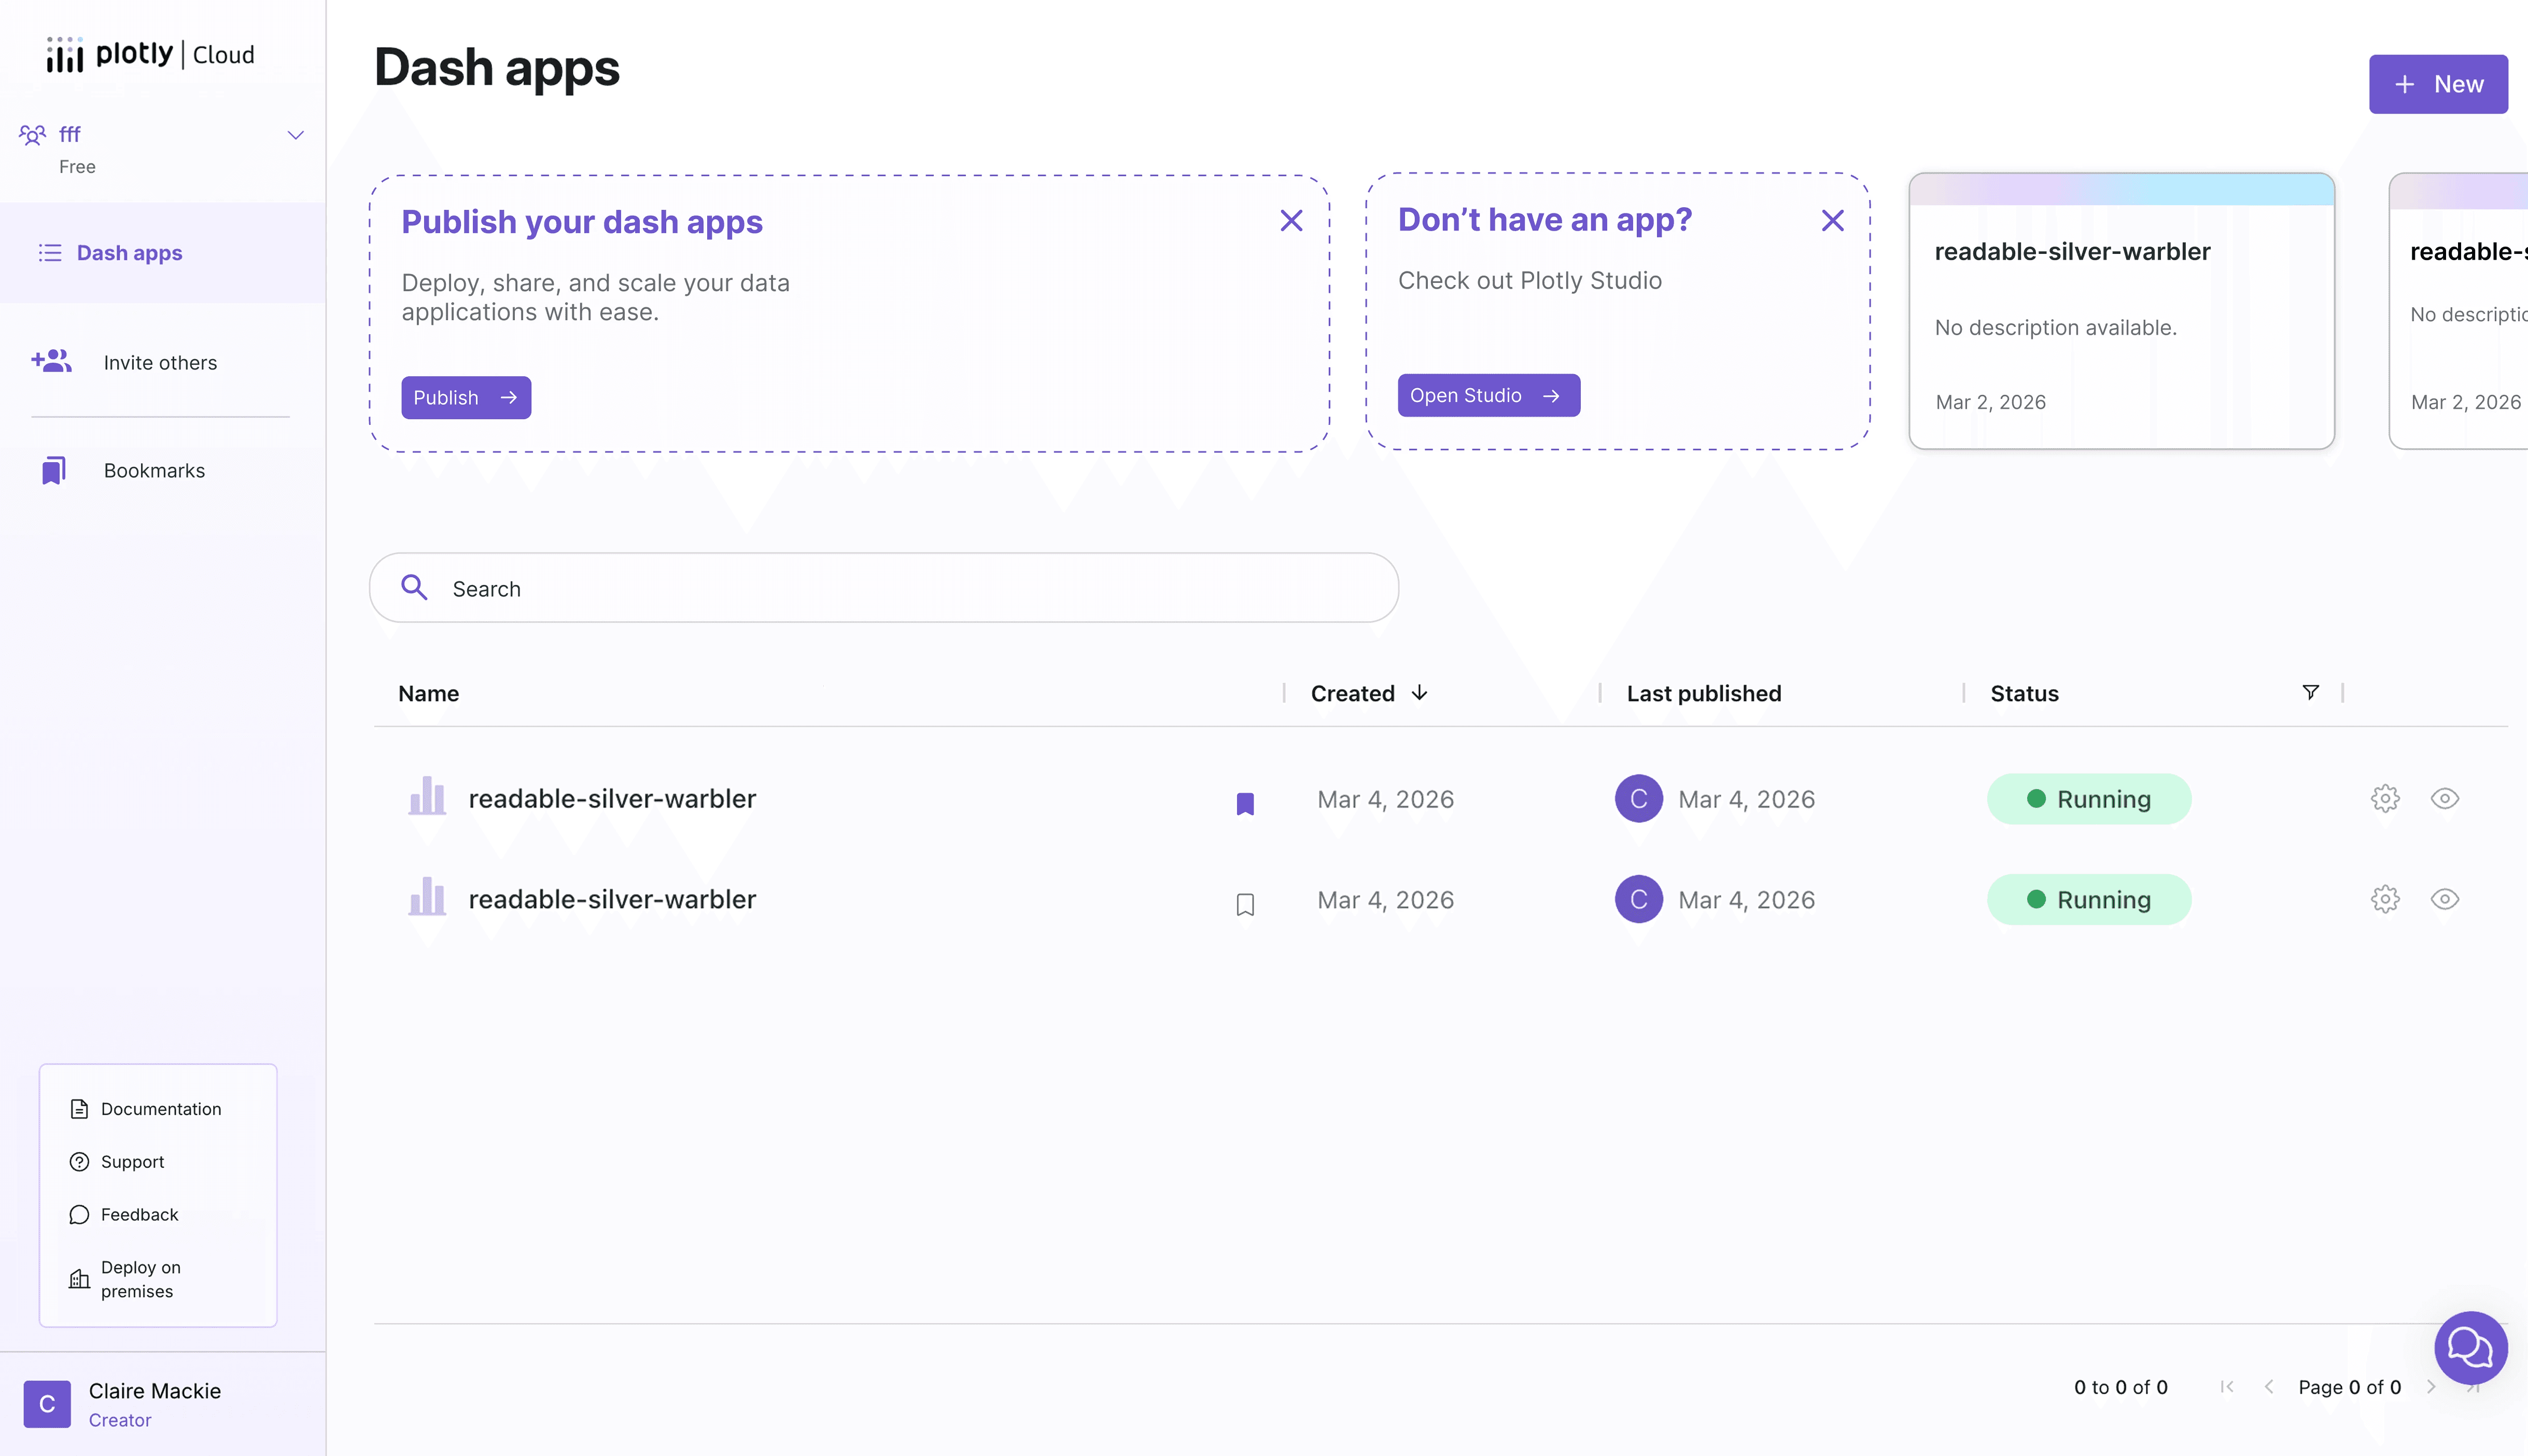The width and height of the screenshot is (2528, 1456).
Task: Click the New app button
Action: [2437, 84]
